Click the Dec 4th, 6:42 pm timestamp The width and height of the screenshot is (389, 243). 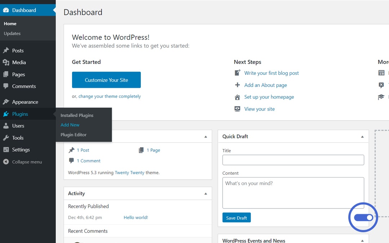click(85, 217)
